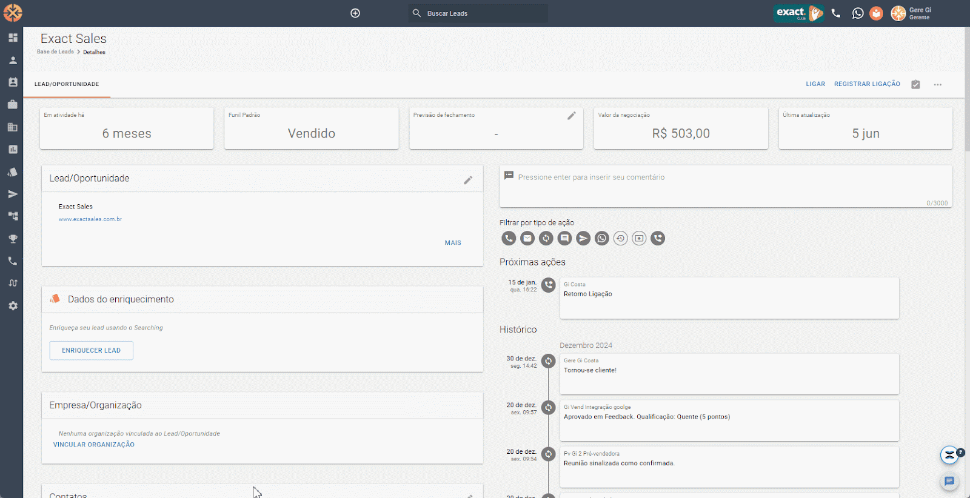Click the Exact Sales logo top-left
Screen dimensions: 970x498
click(x=13, y=13)
